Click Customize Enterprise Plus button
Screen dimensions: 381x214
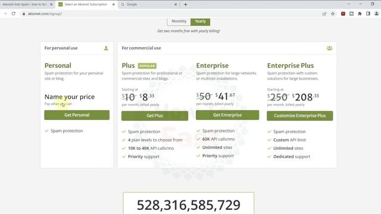point(300,116)
